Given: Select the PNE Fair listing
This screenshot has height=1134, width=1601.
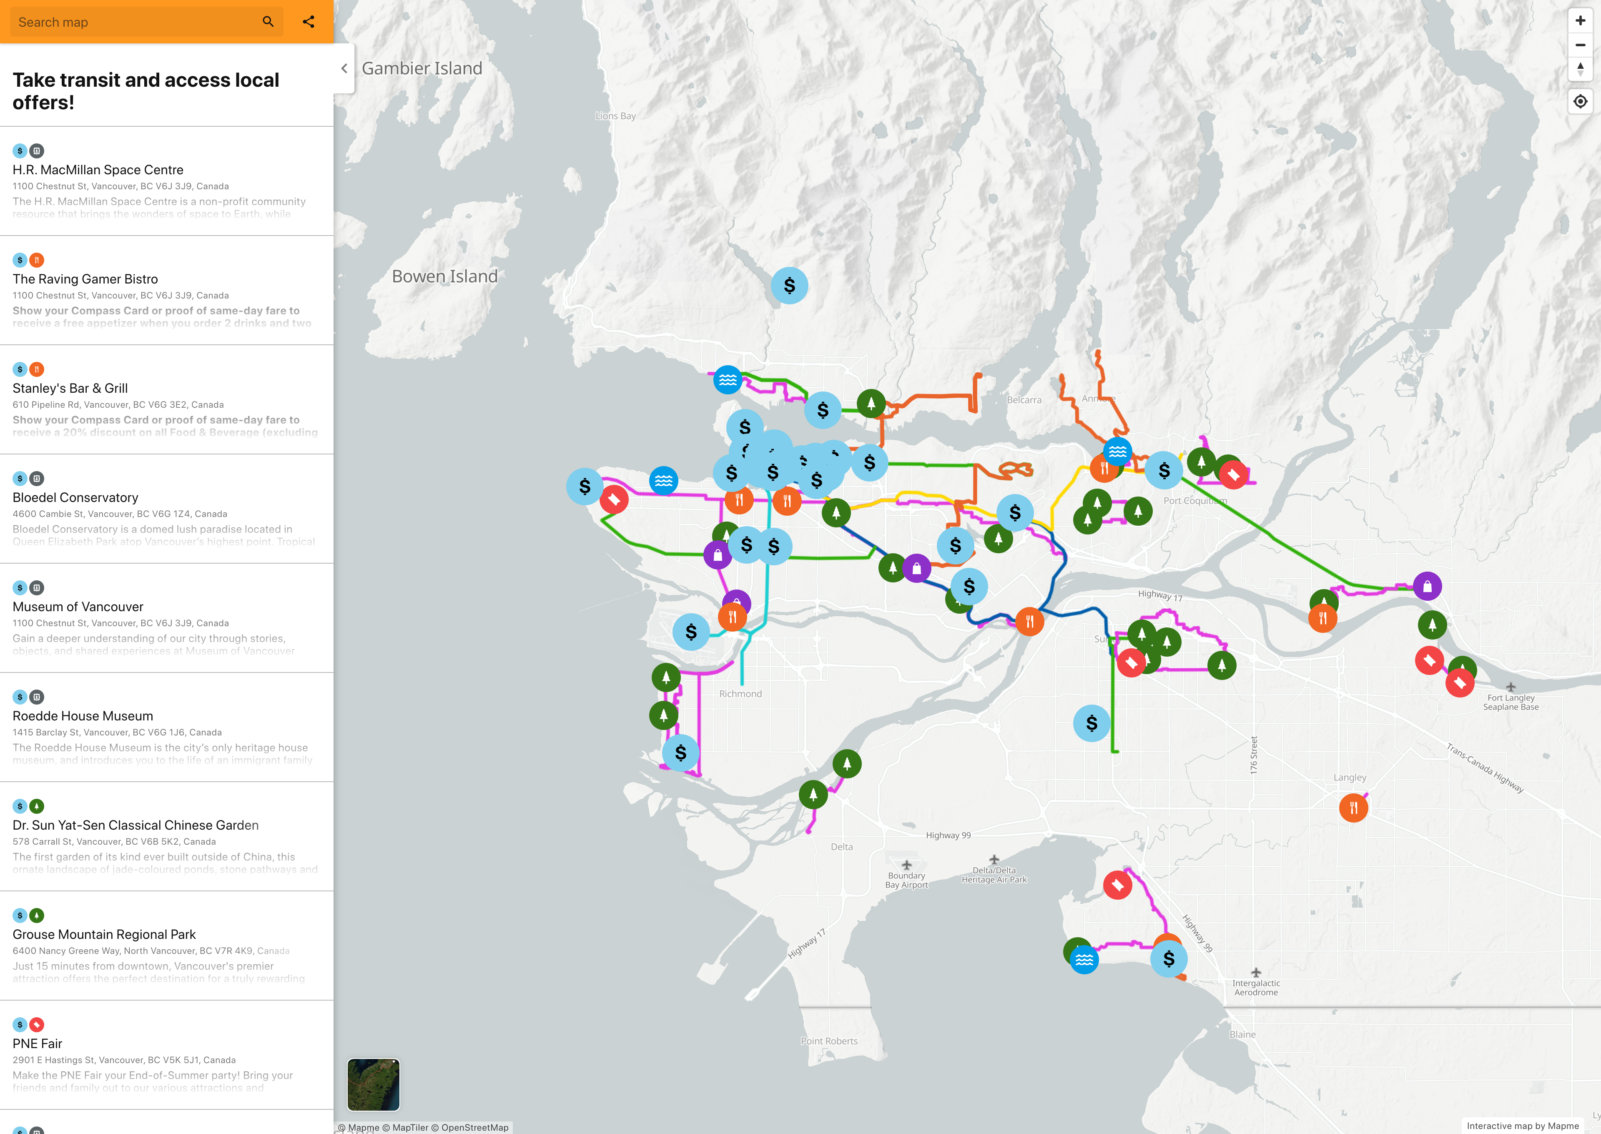Looking at the screenshot, I should 167,1055.
